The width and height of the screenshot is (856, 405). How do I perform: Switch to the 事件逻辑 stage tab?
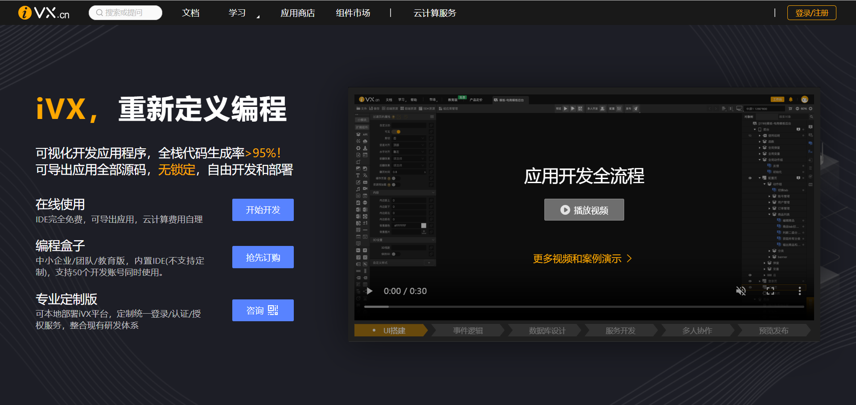click(467, 330)
